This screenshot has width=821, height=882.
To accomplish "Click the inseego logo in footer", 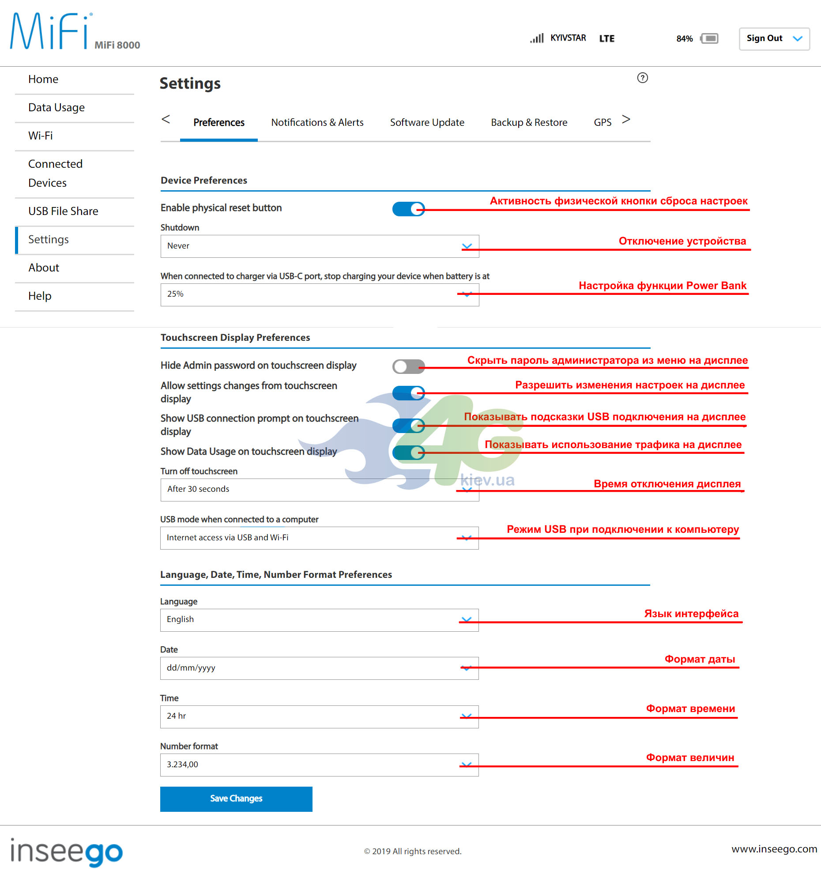I will [x=67, y=852].
